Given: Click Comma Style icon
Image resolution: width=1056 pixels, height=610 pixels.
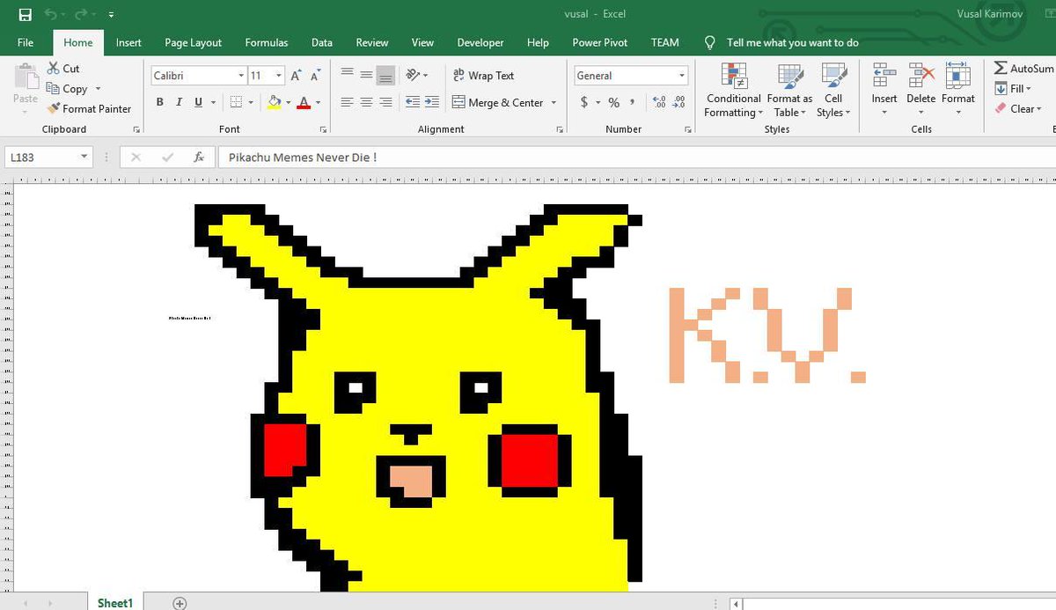Looking at the screenshot, I should pos(633,102).
